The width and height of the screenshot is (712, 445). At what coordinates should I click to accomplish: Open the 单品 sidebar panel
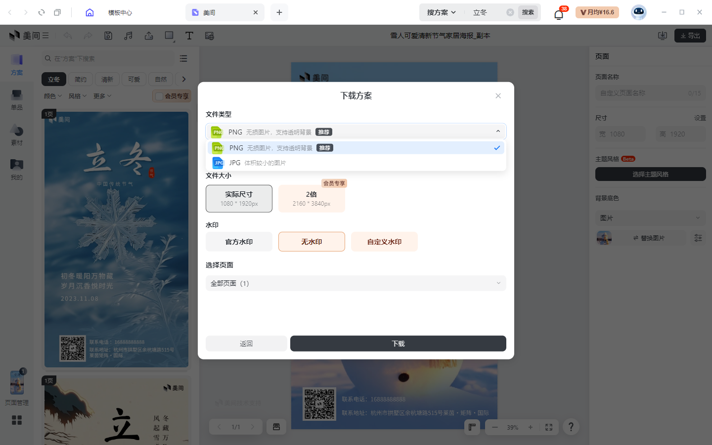17,99
